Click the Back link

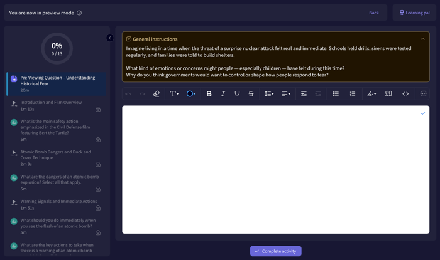(374, 13)
